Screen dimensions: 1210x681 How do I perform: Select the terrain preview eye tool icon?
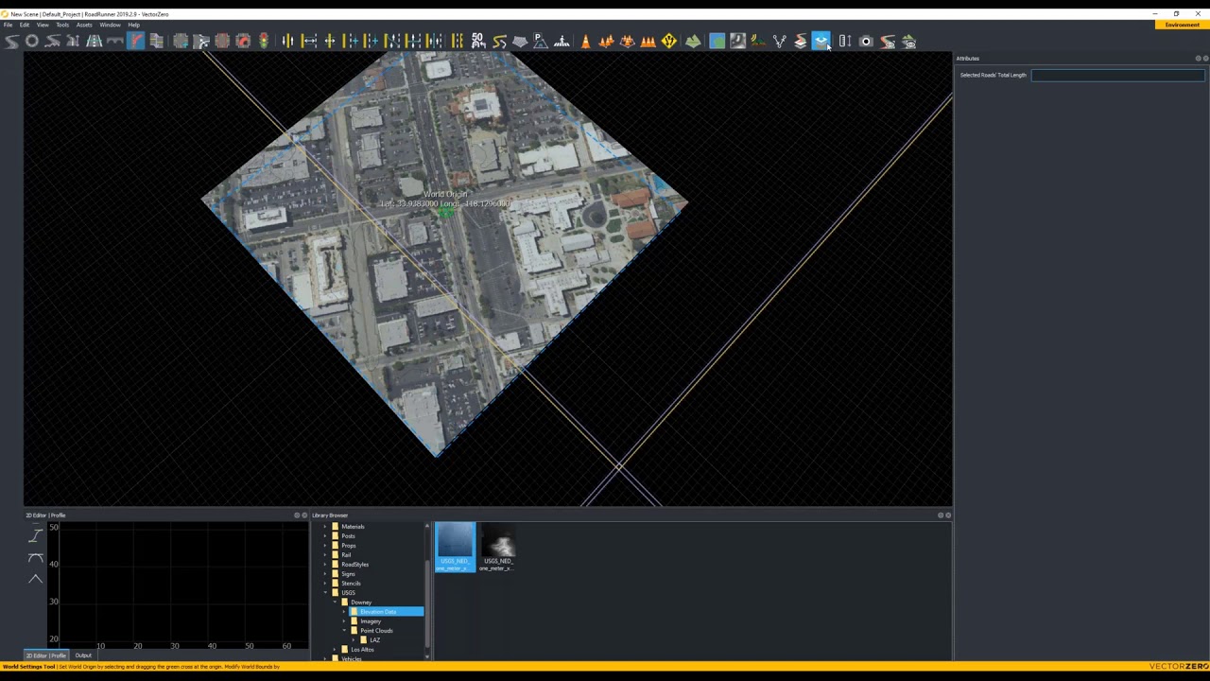[908, 41]
